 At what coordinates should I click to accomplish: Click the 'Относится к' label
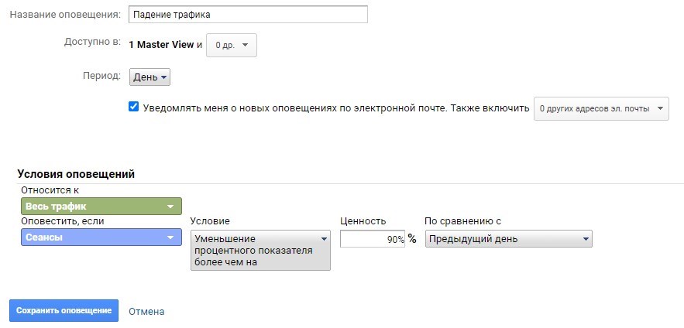tap(50, 190)
